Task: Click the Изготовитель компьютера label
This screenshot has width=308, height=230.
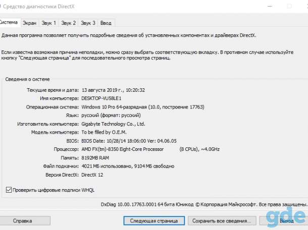Action: [48, 124]
